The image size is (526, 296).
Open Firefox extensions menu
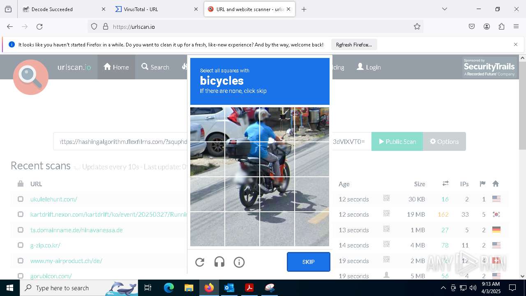tap(501, 27)
